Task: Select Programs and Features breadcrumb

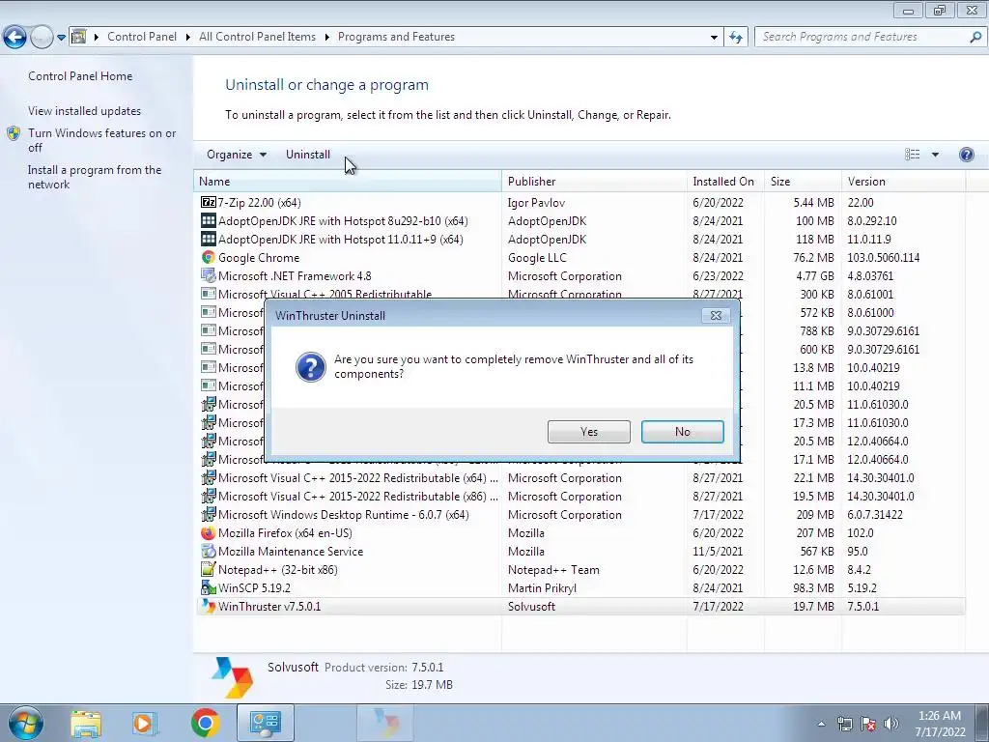Action: point(396,37)
